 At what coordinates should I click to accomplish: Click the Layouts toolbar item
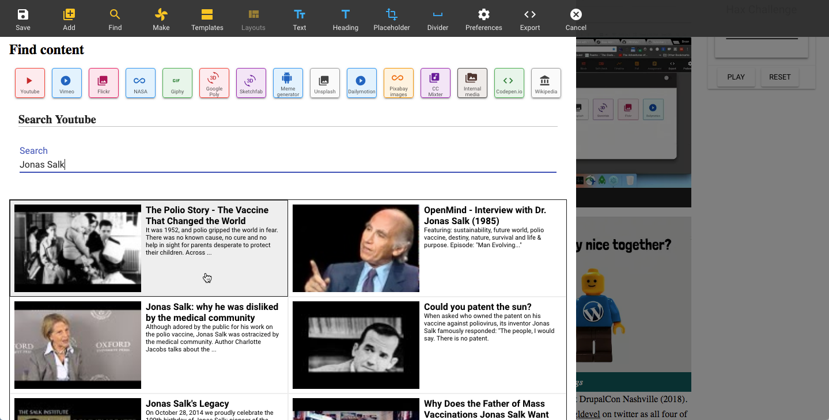point(253,19)
